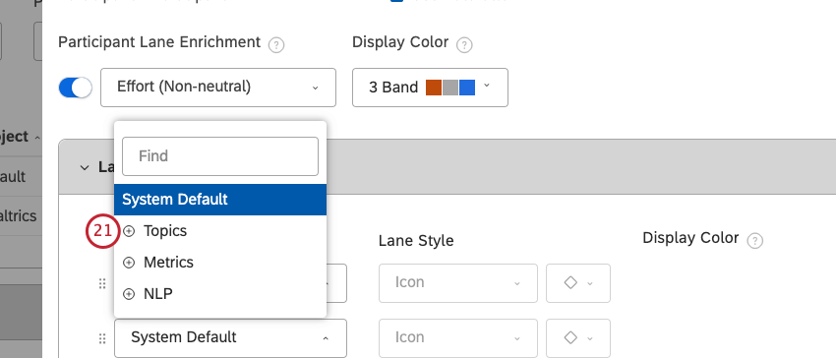Open the Effort (Non-neutral) dropdown
The width and height of the screenshot is (836, 358).
coord(218,88)
